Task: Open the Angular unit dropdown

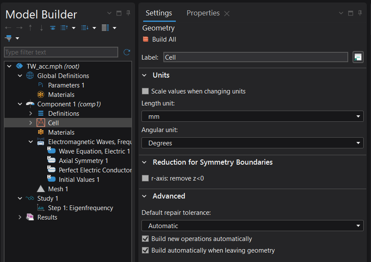Action: 252,143
